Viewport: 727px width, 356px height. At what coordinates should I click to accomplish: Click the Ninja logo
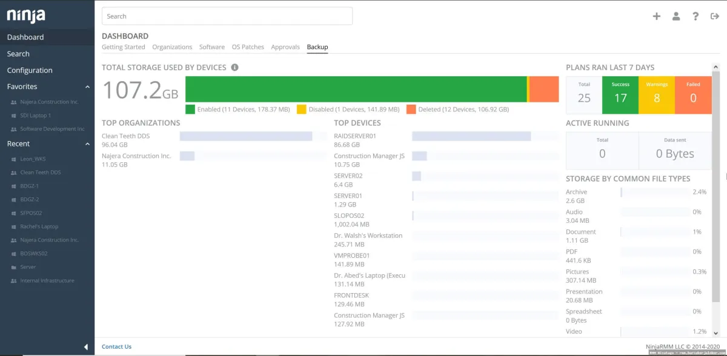tap(26, 15)
